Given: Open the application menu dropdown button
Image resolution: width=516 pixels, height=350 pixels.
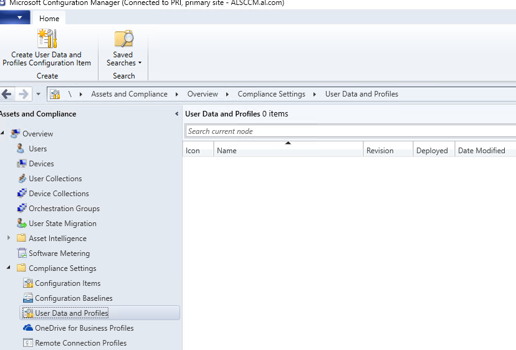Looking at the screenshot, I should coord(15,17).
